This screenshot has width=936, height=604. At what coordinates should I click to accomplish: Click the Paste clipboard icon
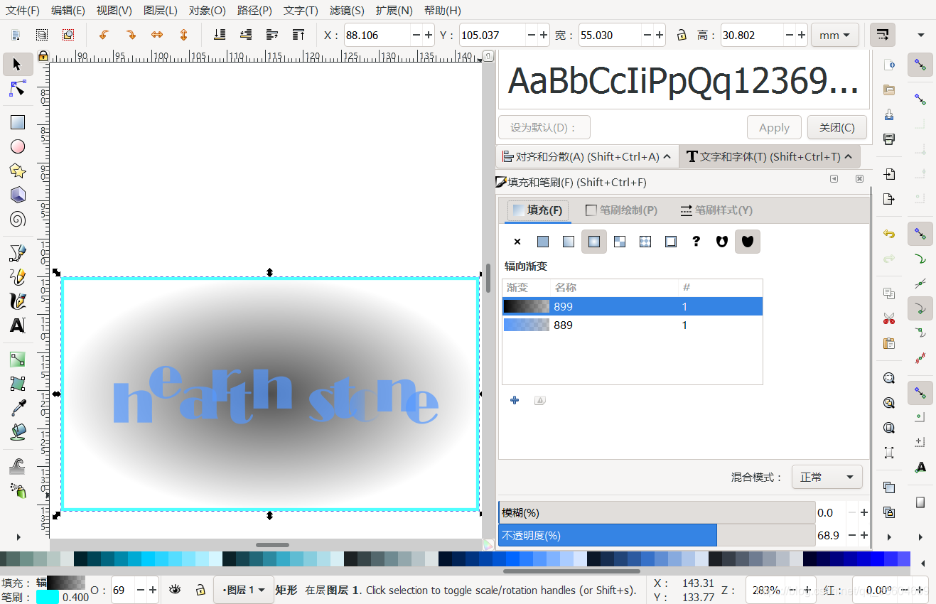point(889,343)
